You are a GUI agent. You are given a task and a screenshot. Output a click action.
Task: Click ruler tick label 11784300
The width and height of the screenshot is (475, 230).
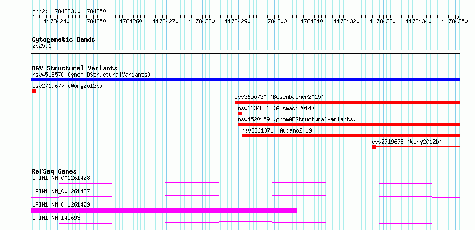(274, 21)
